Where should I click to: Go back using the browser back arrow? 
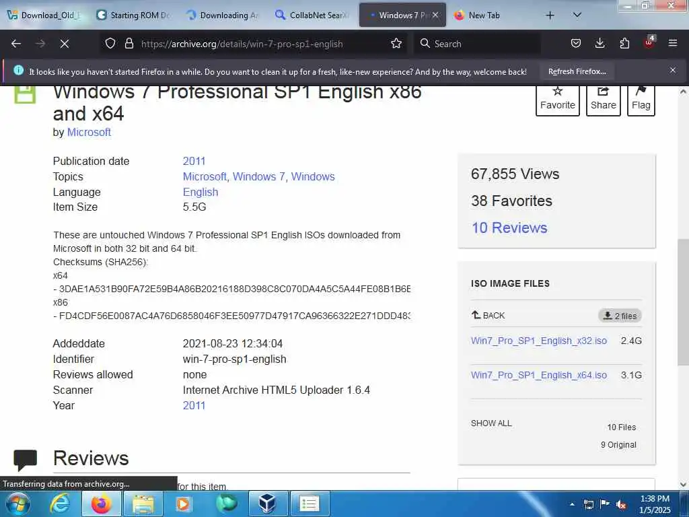click(16, 44)
